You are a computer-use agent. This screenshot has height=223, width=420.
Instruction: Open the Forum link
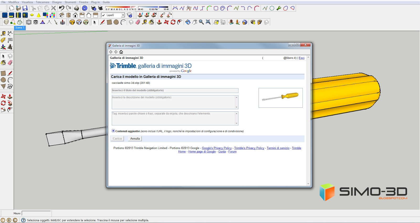click(x=232, y=152)
